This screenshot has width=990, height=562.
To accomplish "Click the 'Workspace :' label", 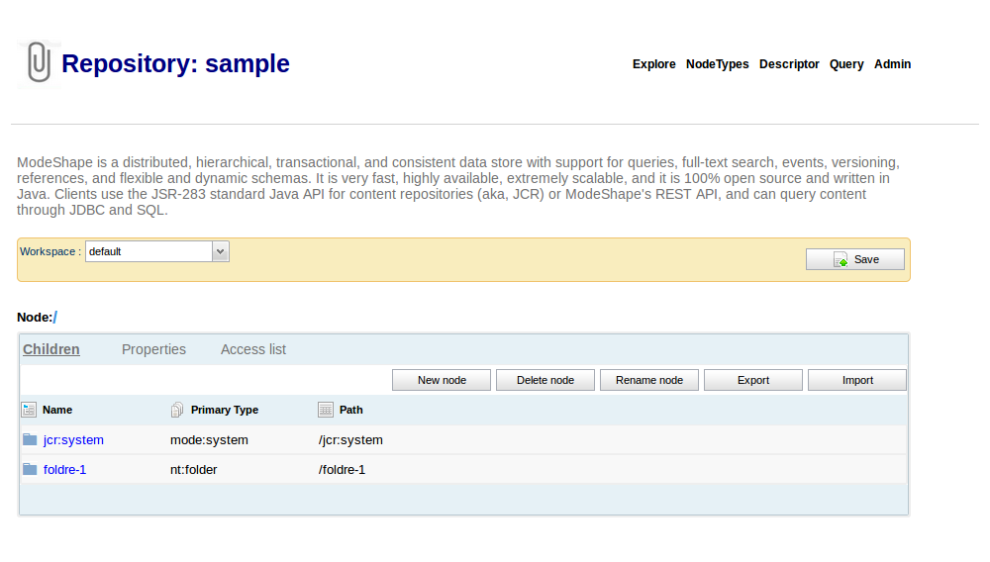I will [50, 251].
